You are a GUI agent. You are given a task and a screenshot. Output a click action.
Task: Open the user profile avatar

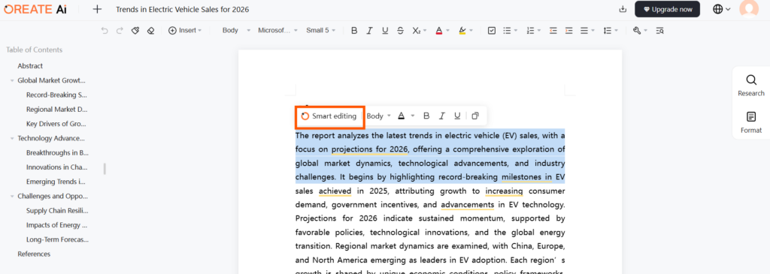[x=748, y=9]
